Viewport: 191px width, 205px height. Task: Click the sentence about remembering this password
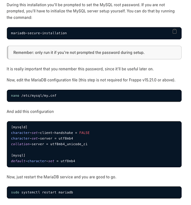coord(80,69)
